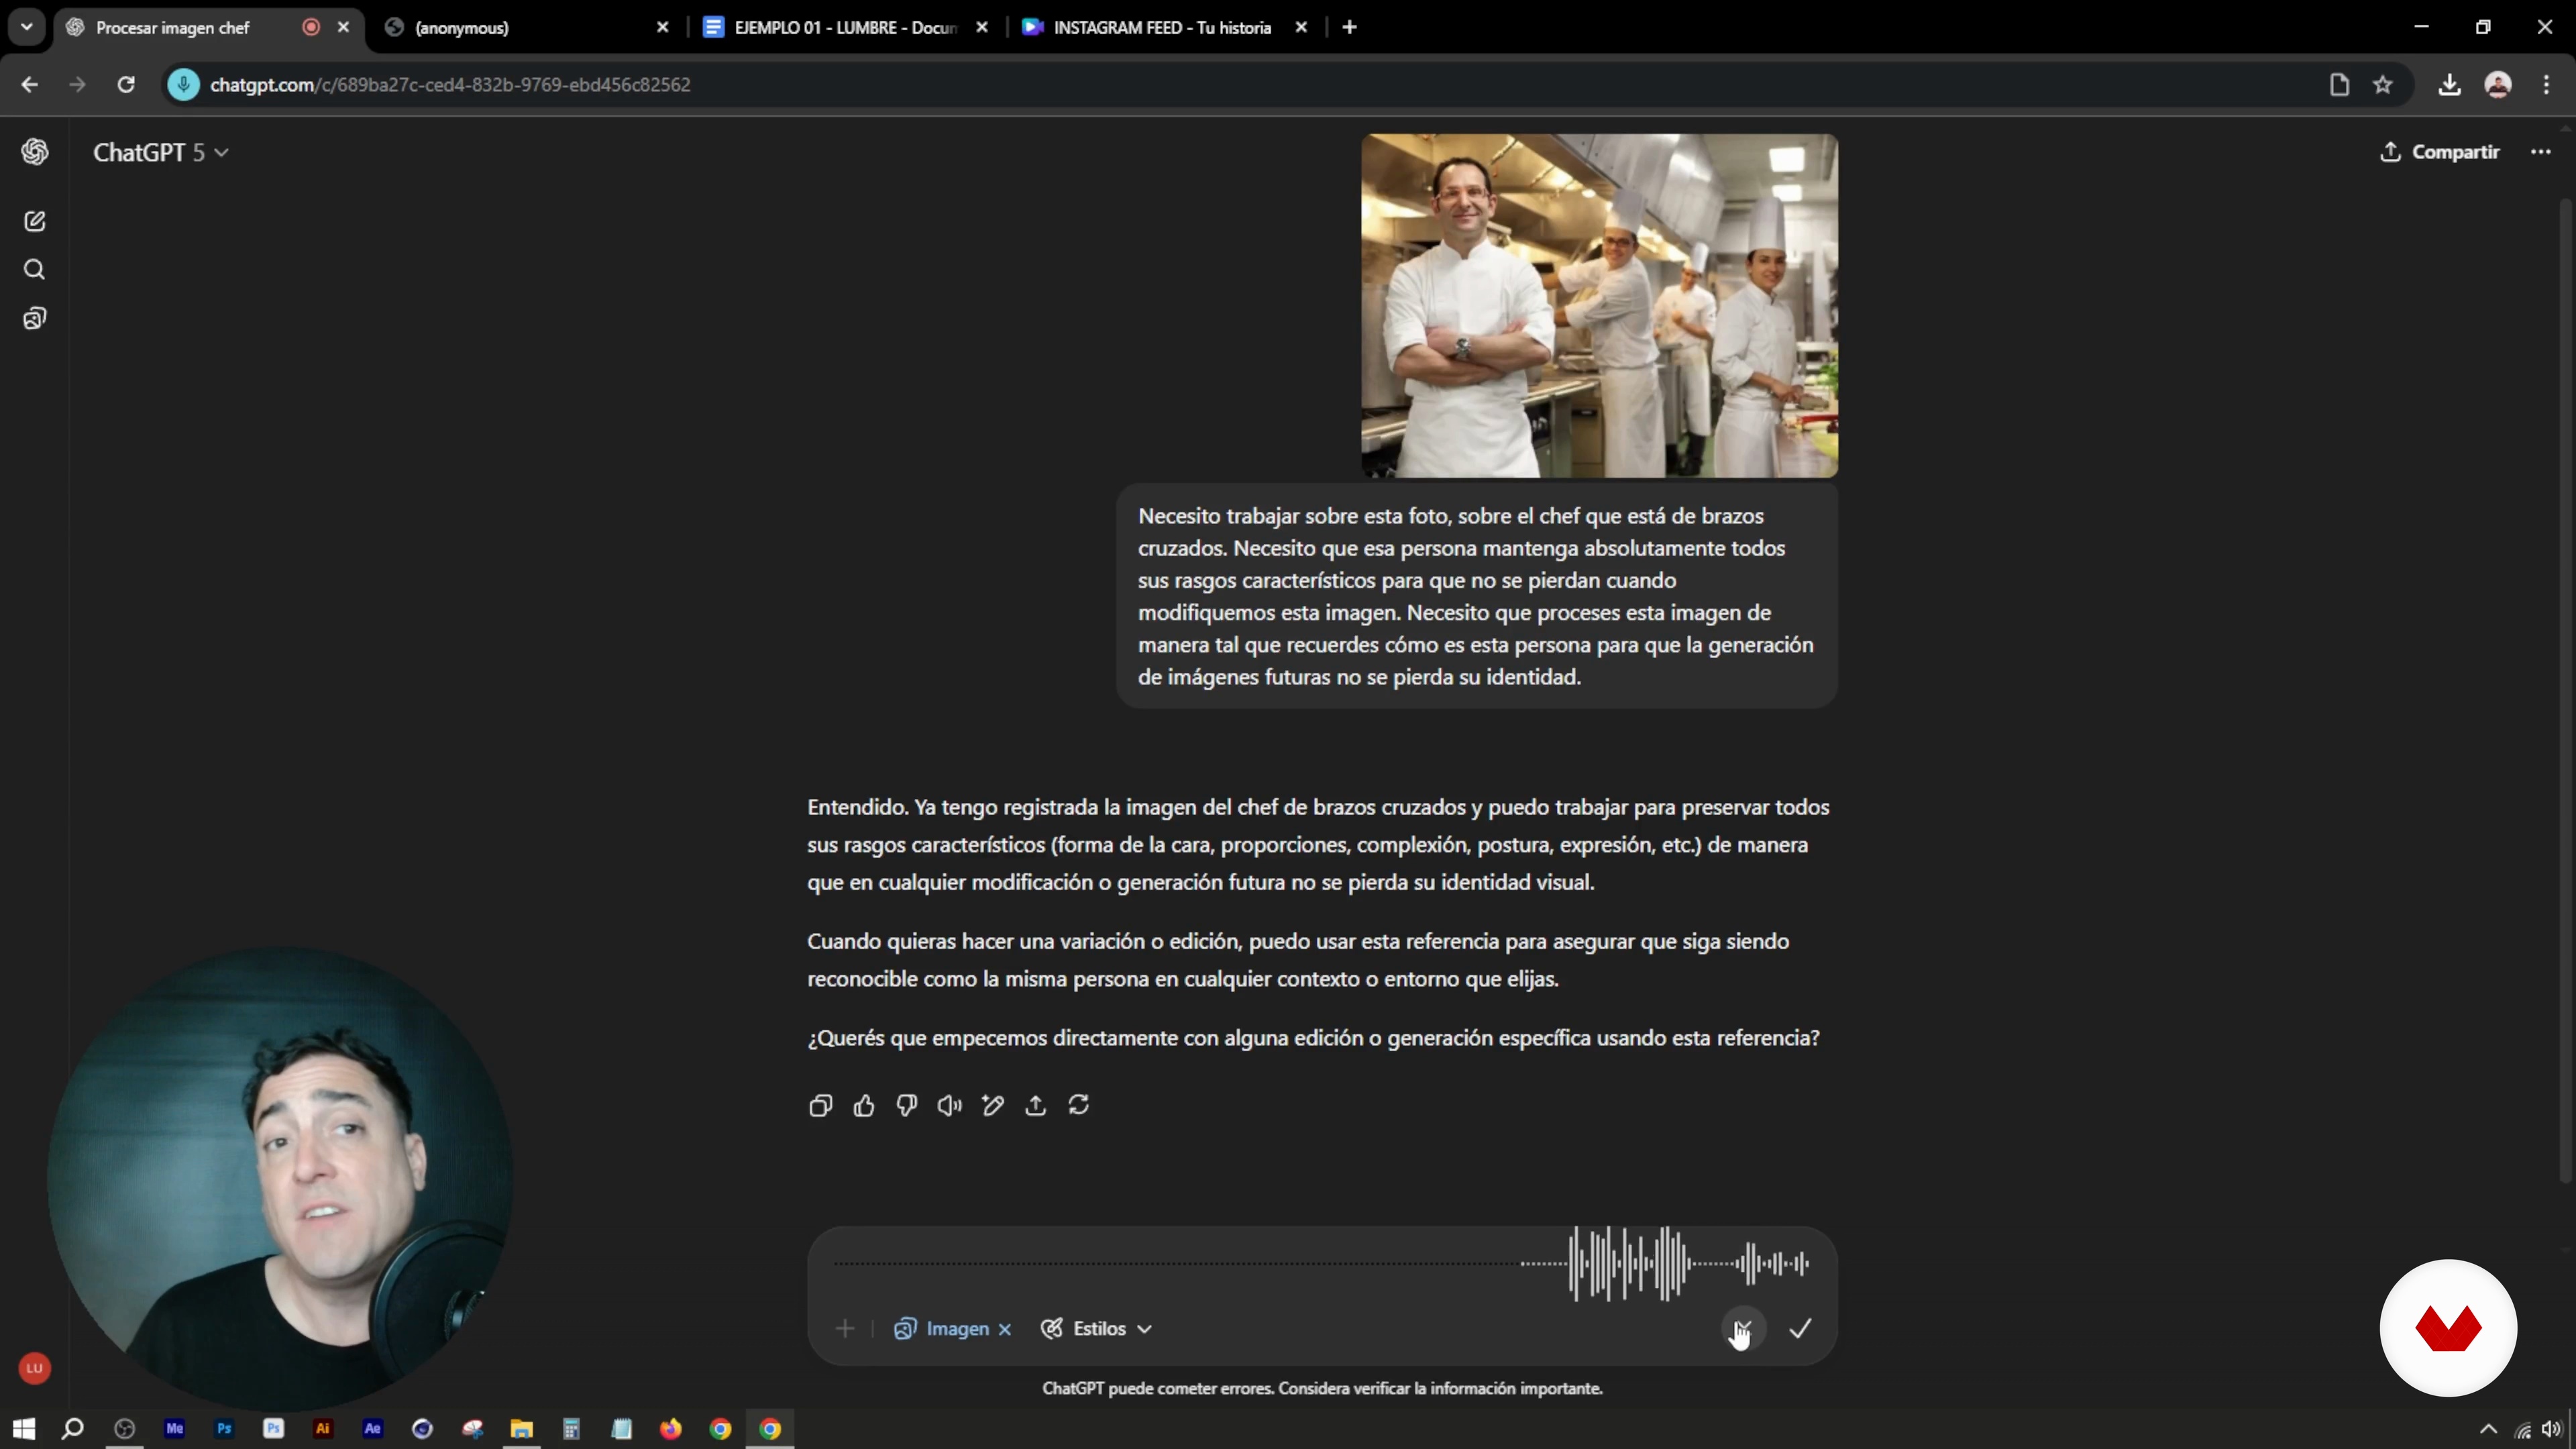Screen dimensions: 2576x1449
Task: Open Calculator from the taskbar
Action: point(571,1429)
